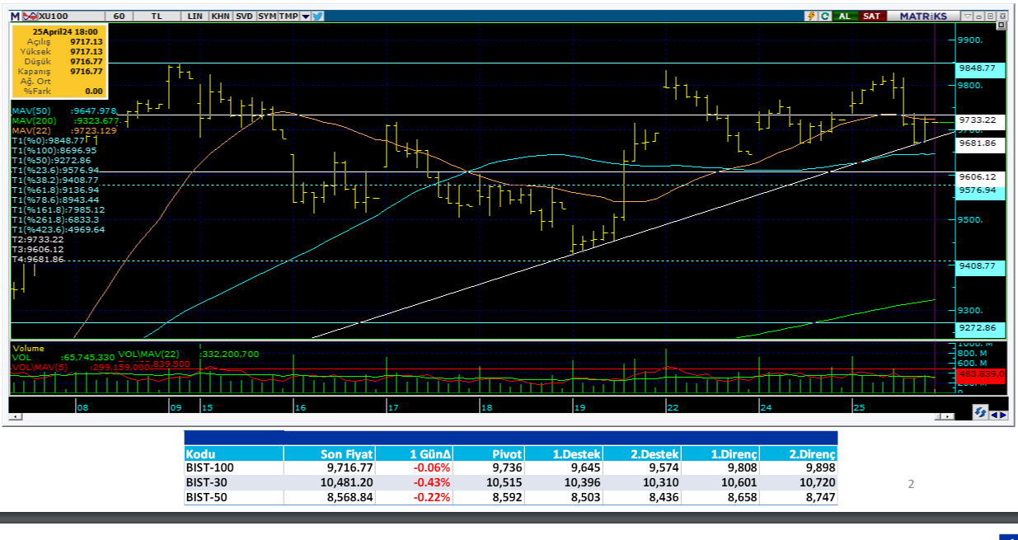Viewport: 1018px width, 540px height.
Task: Click the red chart icon beside XU100
Action: (x=30, y=16)
